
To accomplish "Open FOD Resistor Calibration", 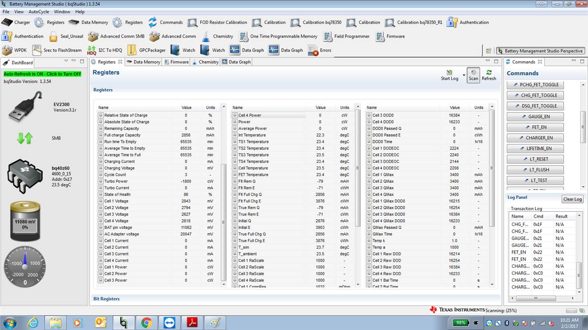I will click(x=218, y=22).
